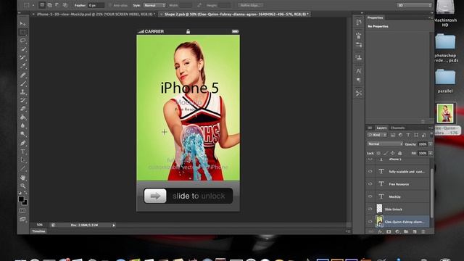This screenshot has width=464, height=261.
Task: Open the crossed-tools icon in the panel dock
Action: (x=359, y=94)
